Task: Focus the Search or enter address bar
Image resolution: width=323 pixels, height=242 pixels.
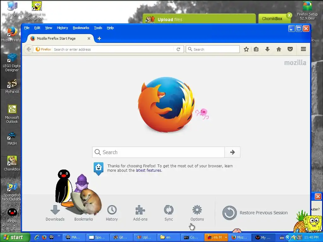Action: [x=113, y=49]
